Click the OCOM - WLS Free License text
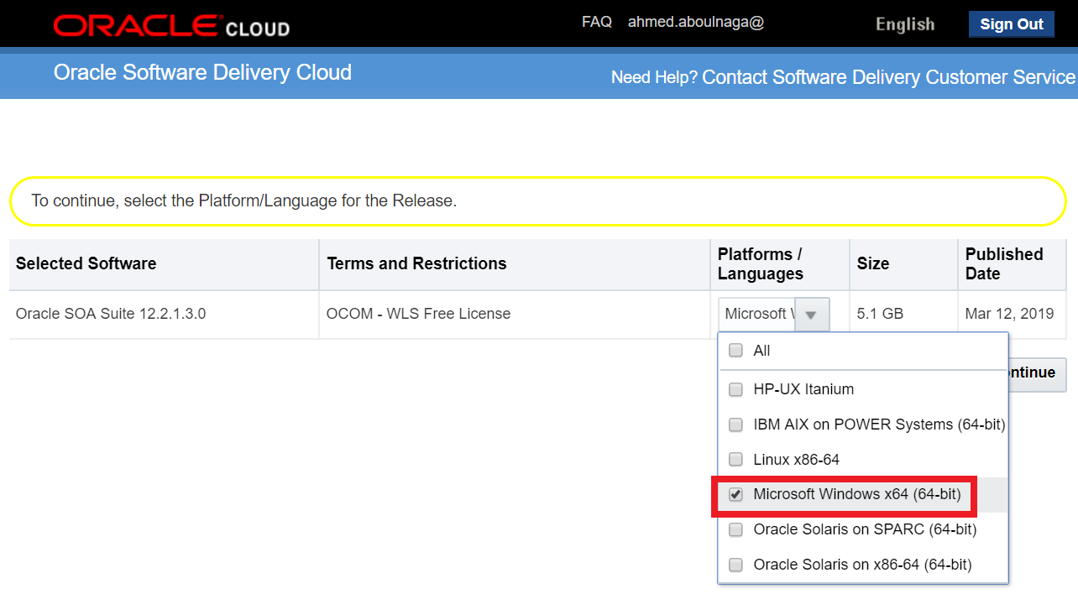Viewport: 1078px width, 599px height. (x=418, y=314)
